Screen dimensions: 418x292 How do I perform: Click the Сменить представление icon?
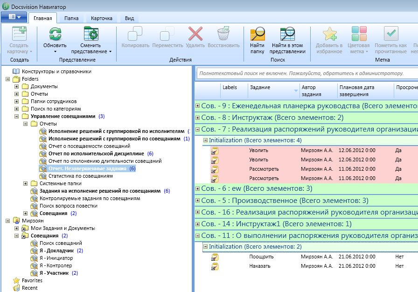coord(91,34)
